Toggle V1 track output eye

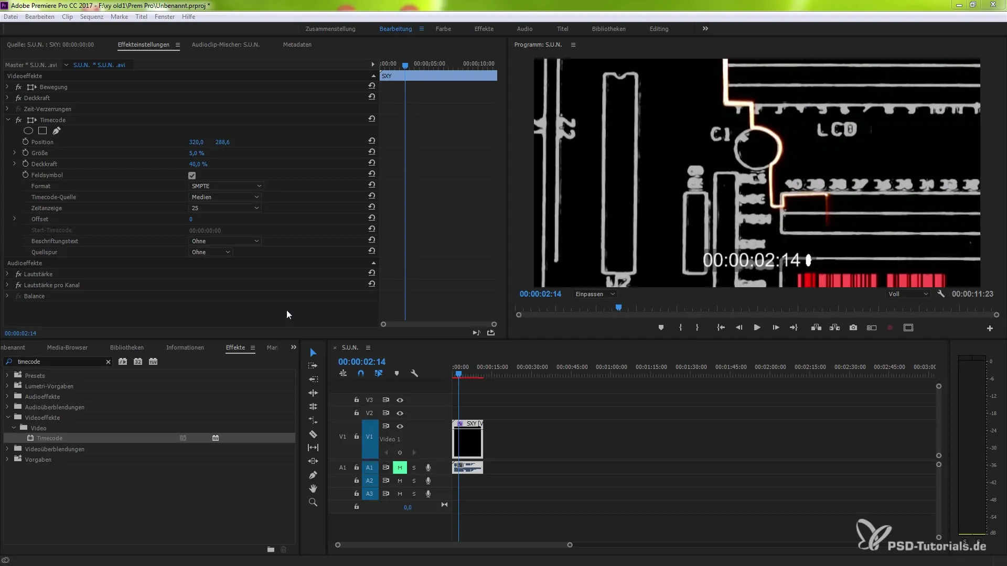click(x=400, y=426)
